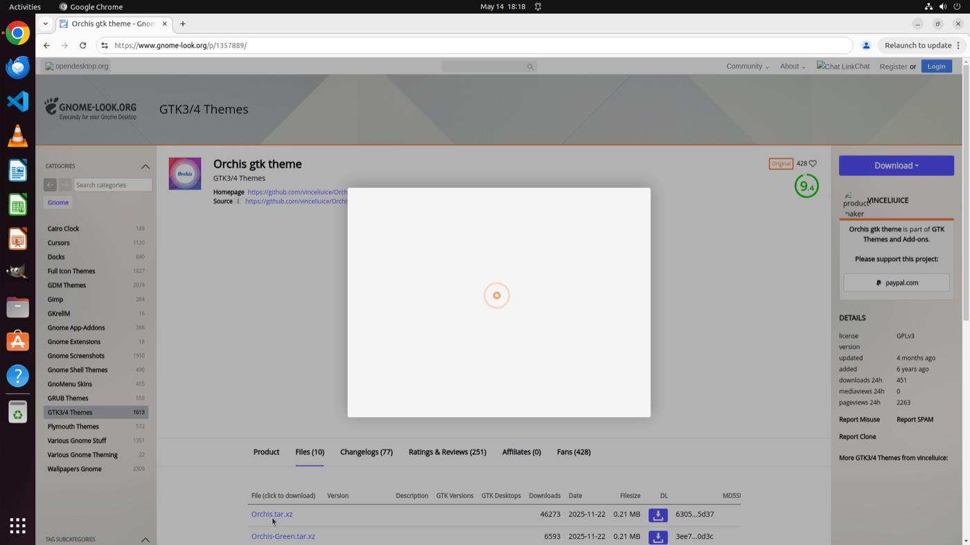Open the Changelogs (77) tab
Image resolution: width=970 pixels, height=545 pixels.
click(x=367, y=452)
